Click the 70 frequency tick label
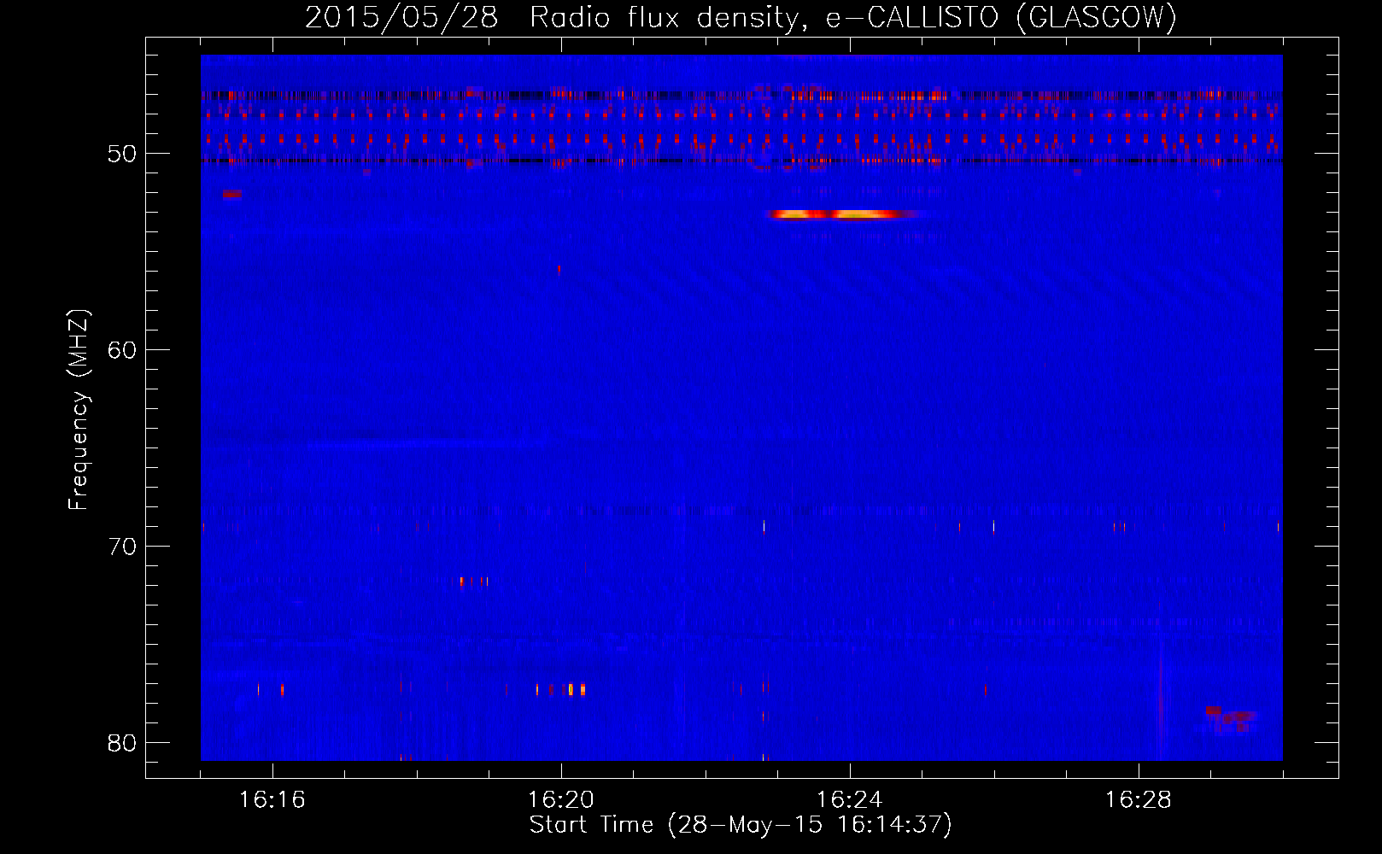 122,547
